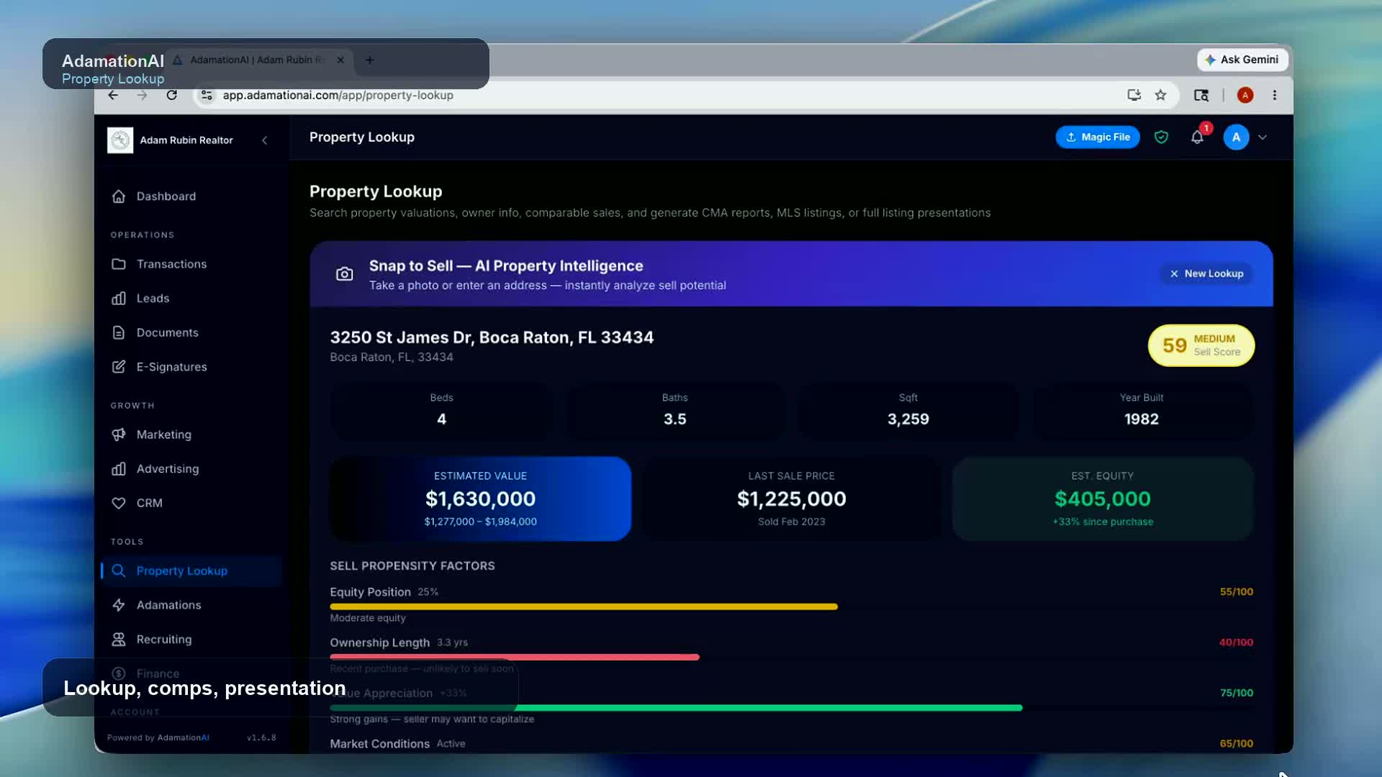Click the Marketing megaphone icon

[x=119, y=435]
